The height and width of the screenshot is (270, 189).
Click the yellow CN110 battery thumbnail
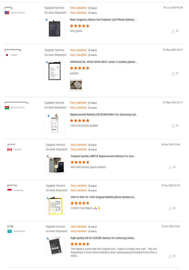tap(55, 205)
